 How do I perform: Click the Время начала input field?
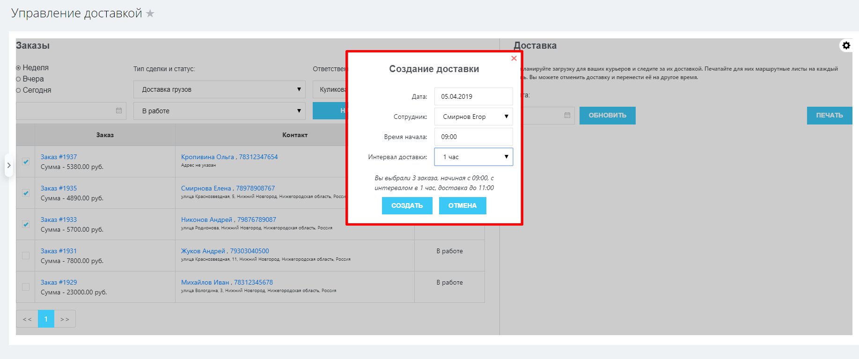[x=473, y=137]
